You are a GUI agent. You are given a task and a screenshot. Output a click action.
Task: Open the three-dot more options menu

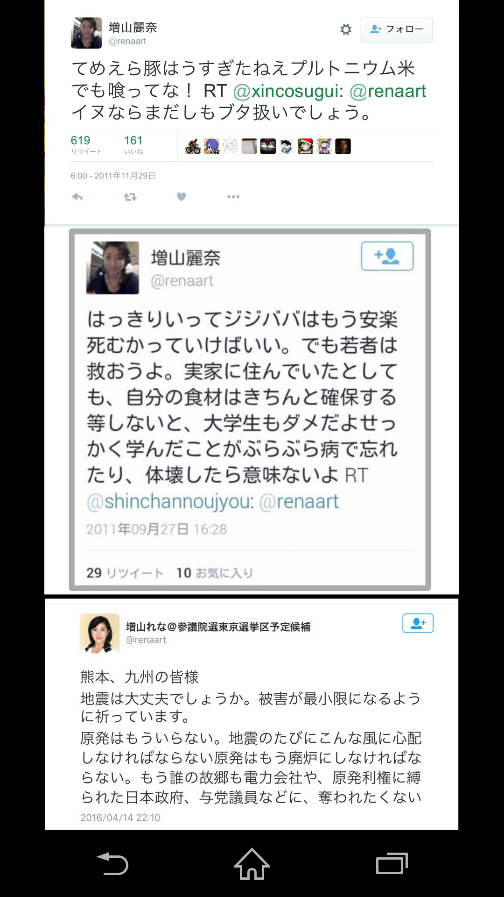click(233, 197)
